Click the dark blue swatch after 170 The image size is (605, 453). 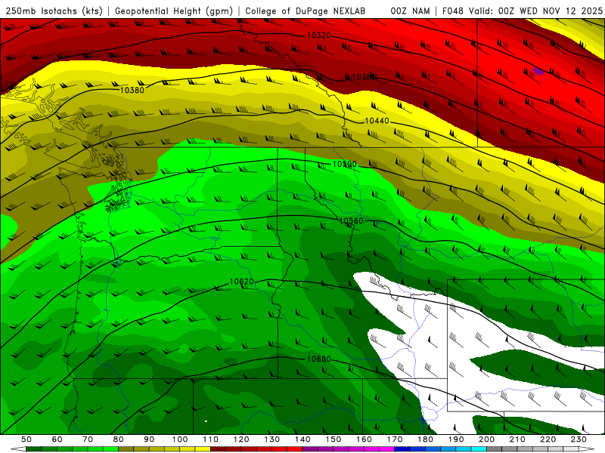(x=402, y=448)
